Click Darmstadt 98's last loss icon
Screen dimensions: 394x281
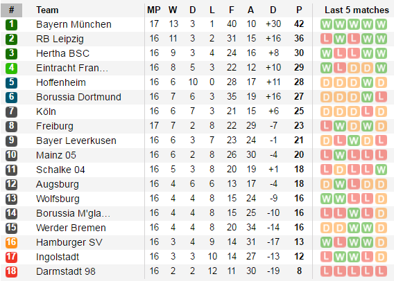click(x=381, y=271)
